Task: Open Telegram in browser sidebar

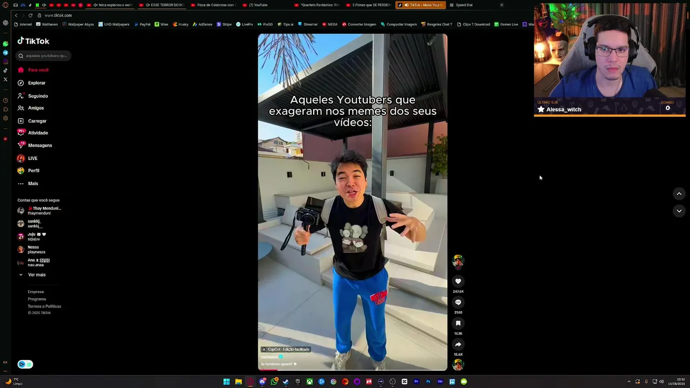Action: coord(5,53)
